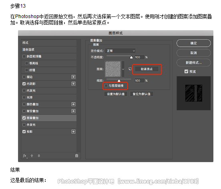
Task: Uncheck the 图案叠加 checkbox
Action: pyautogui.click(x=24, y=118)
